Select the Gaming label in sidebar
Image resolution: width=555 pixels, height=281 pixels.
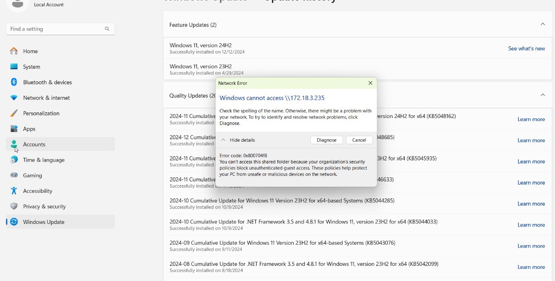point(33,176)
